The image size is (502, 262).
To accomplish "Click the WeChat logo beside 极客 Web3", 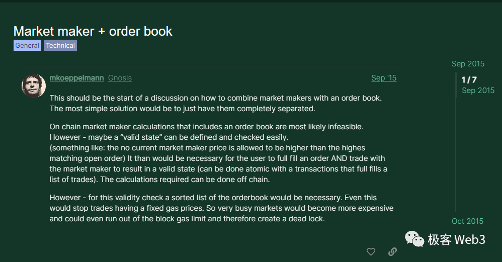I will click(x=415, y=239).
